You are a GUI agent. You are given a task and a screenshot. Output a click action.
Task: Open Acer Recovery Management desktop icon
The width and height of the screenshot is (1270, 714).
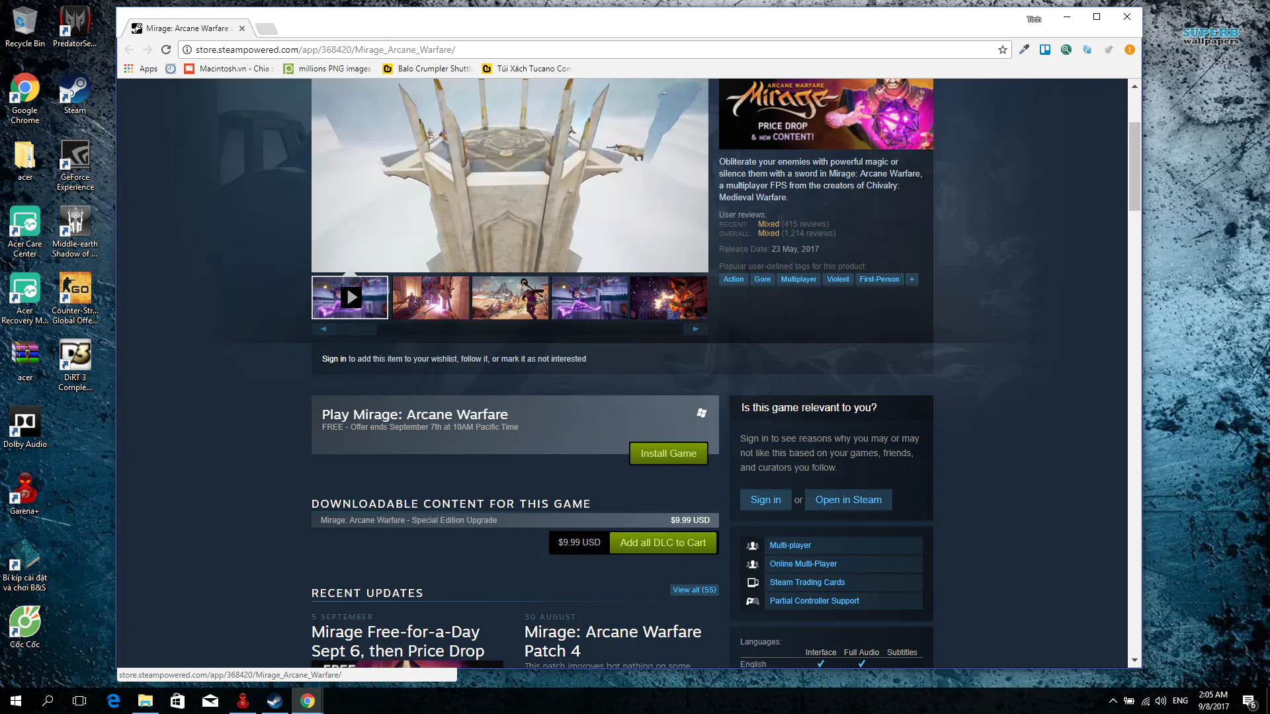(x=24, y=299)
